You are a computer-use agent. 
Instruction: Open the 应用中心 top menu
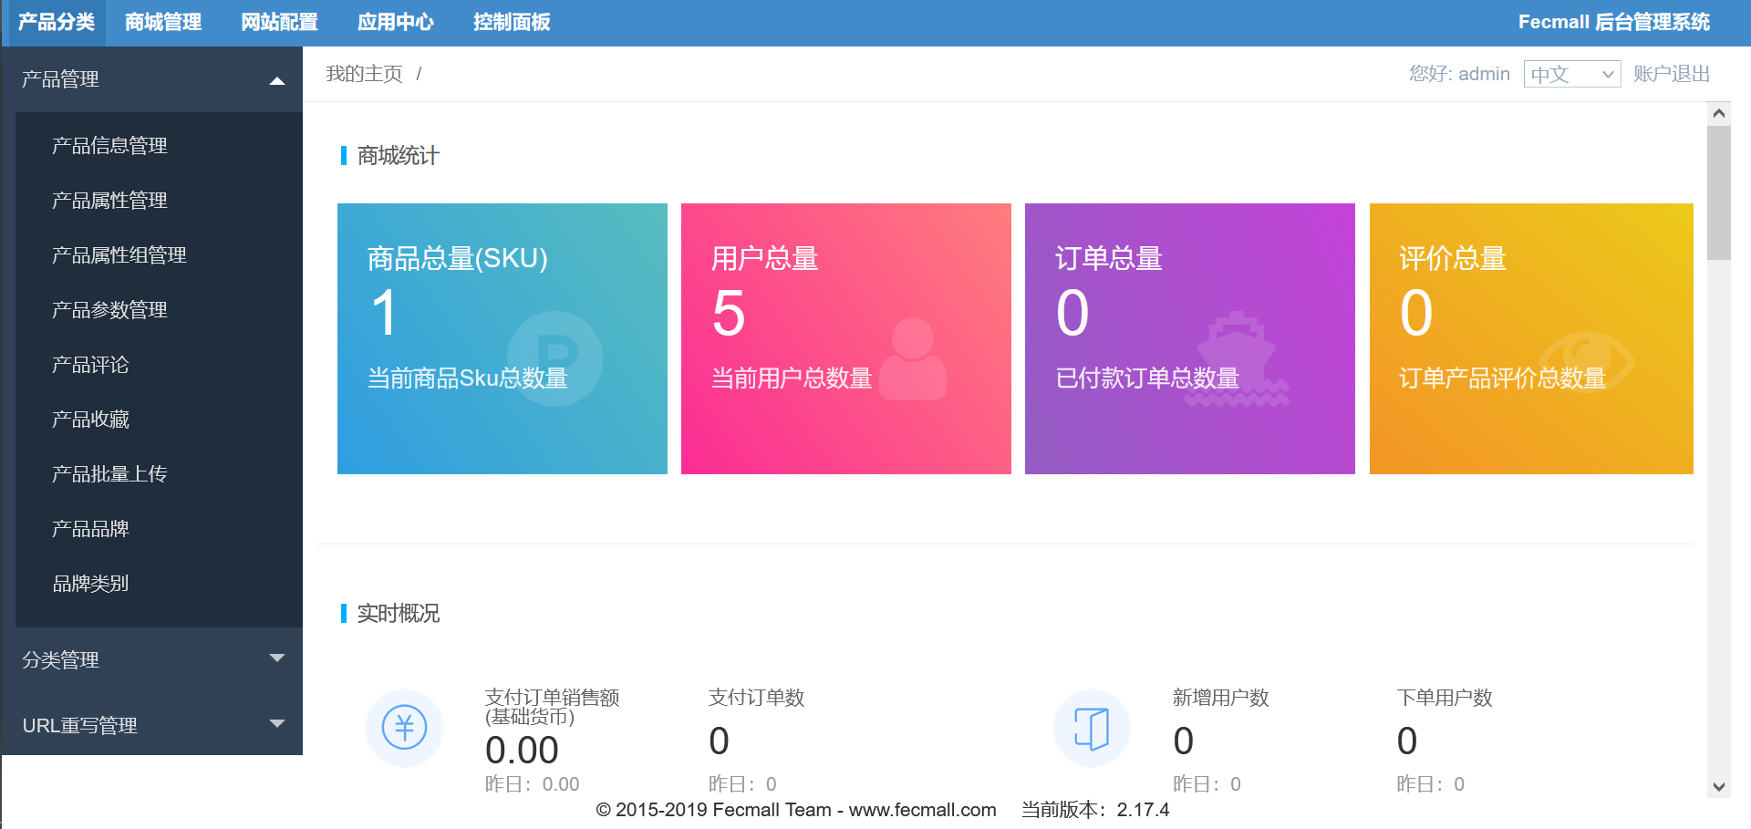(396, 22)
